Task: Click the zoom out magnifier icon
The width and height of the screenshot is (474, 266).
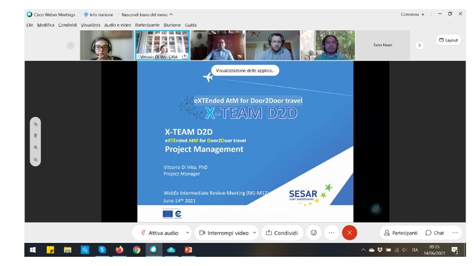Action: (x=36, y=160)
